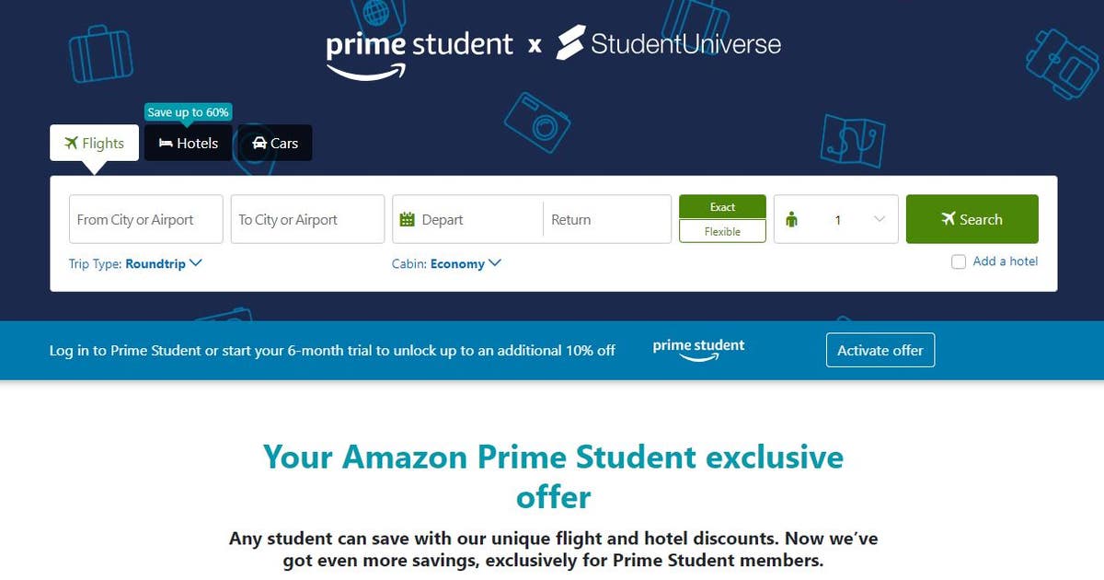The height and width of the screenshot is (580, 1104).
Task: Click the green Search button
Action: tap(972, 219)
